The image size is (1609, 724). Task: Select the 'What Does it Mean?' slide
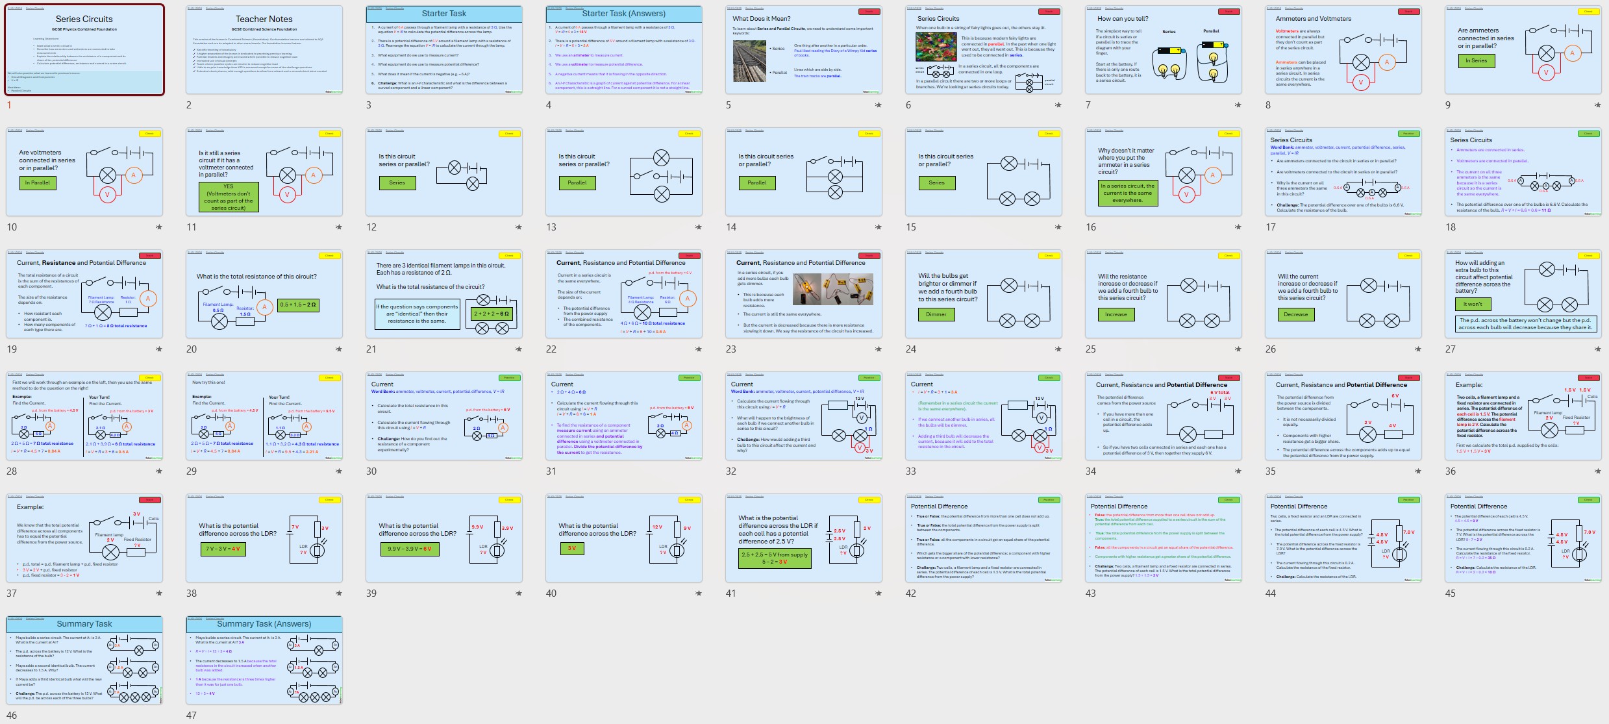click(x=803, y=50)
